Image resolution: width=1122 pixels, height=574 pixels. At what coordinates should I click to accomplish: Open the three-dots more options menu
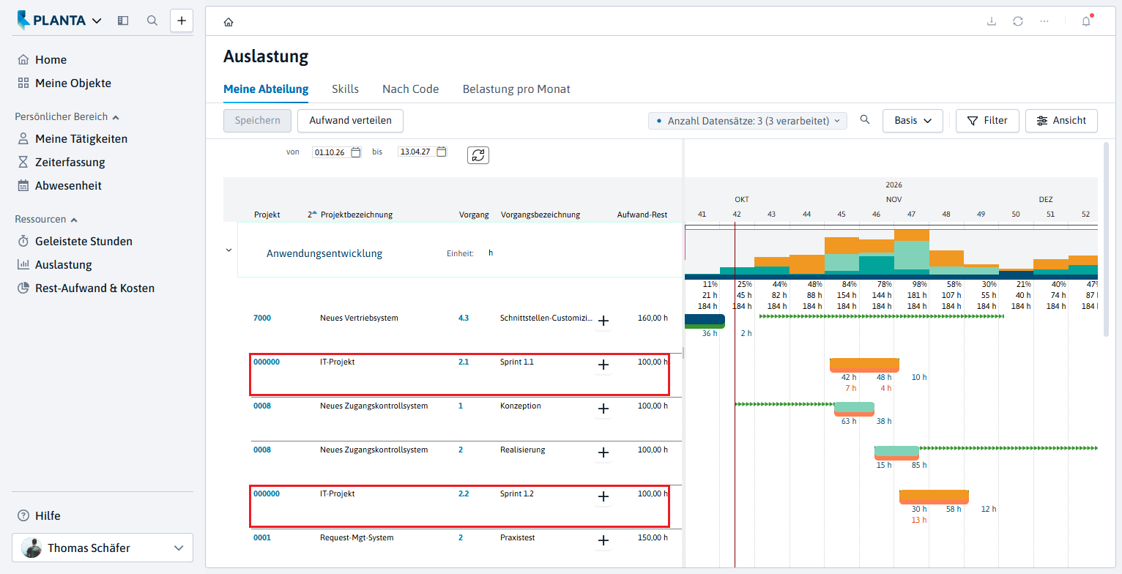1044,21
